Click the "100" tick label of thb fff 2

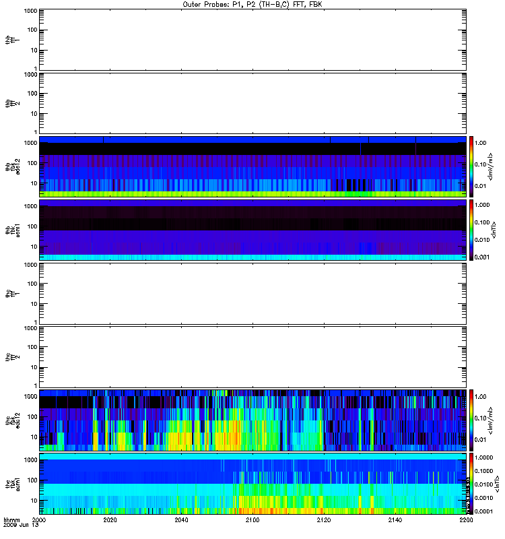pyautogui.click(x=32, y=94)
